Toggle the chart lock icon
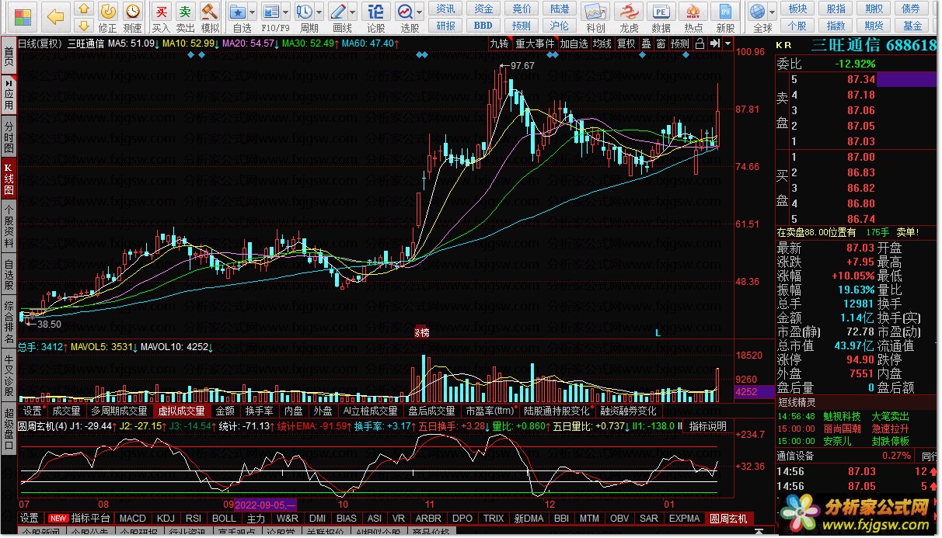The height and width of the screenshot is (538, 942). click(700, 43)
